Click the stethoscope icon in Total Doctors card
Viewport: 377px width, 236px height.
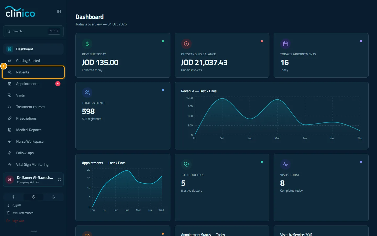point(186,164)
